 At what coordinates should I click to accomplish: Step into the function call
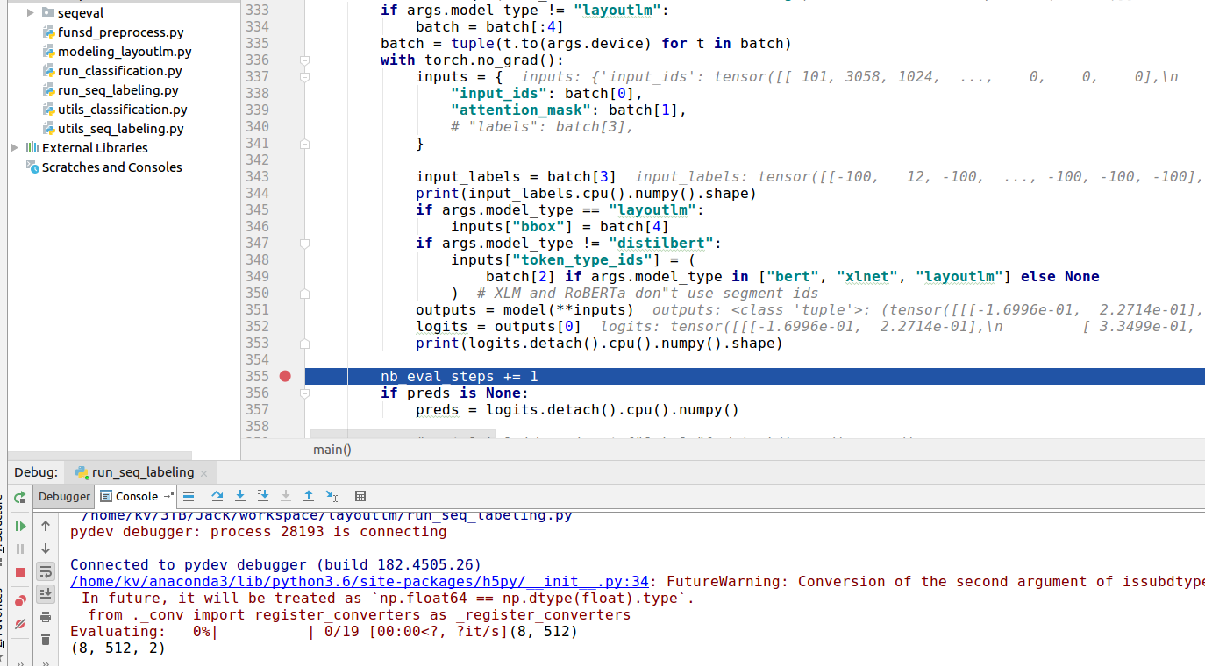(240, 496)
